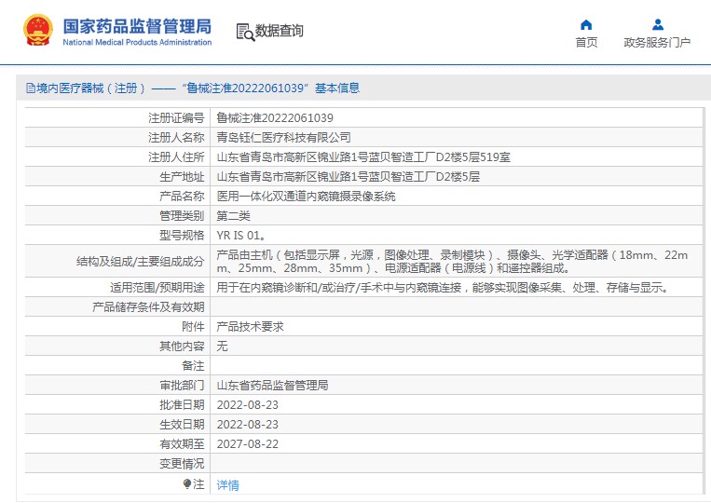Click the 有效期至 label
This screenshot has height=503, width=711.
(182, 444)
